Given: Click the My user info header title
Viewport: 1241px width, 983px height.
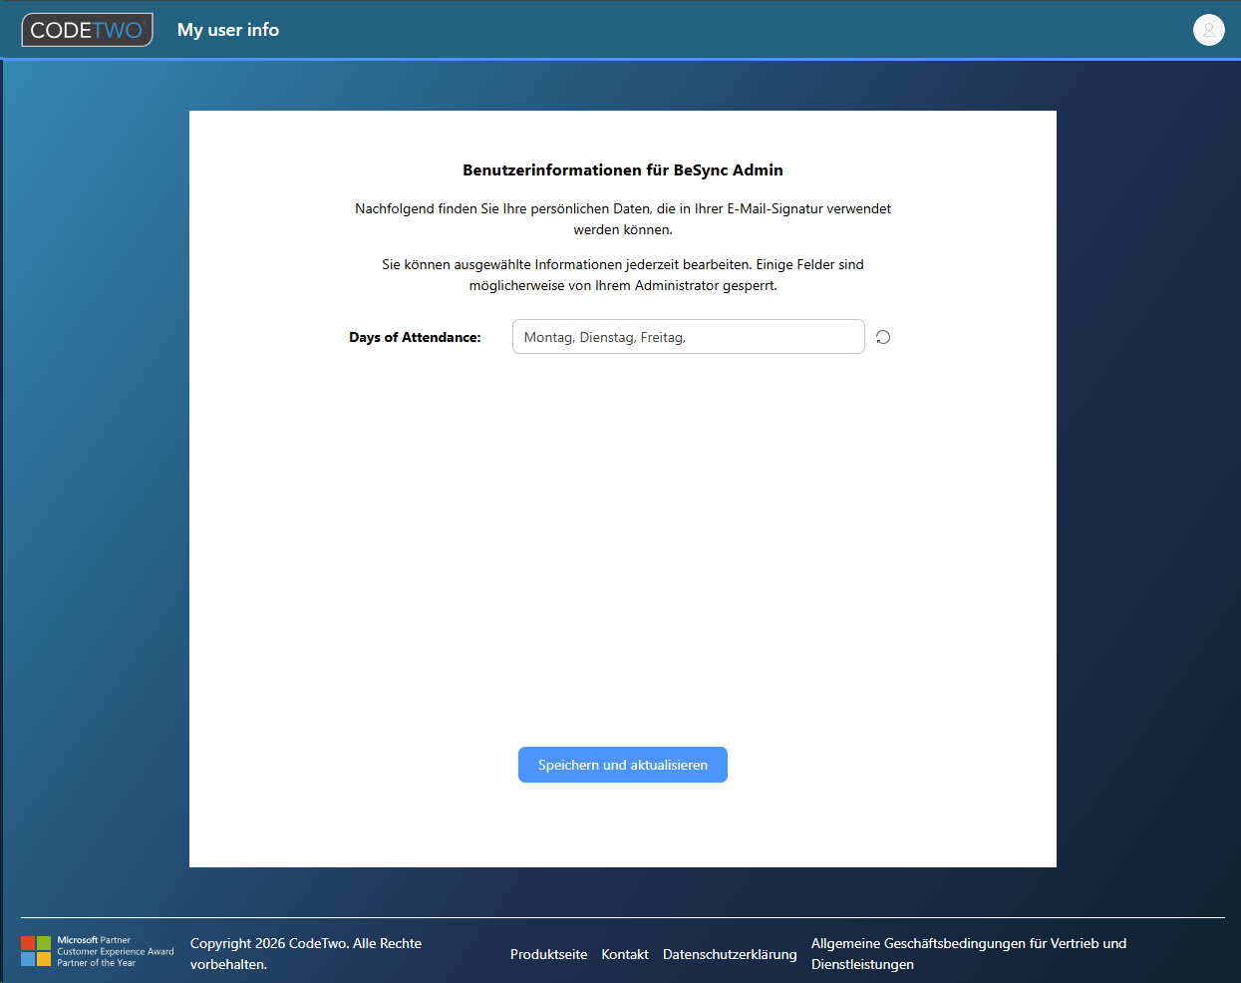Looking at the screenshot, I should pos(228,30).
